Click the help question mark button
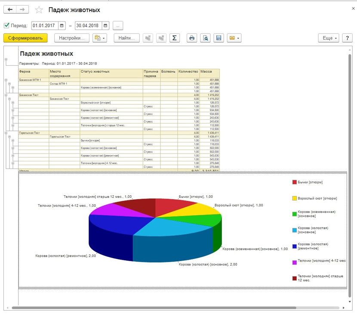Screen dimensions: 357x314 click(x=347, y=38)
